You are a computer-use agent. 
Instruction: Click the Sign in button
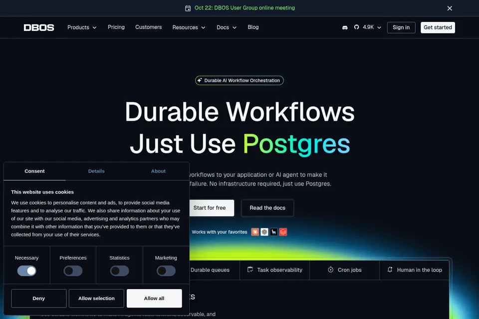401,27
